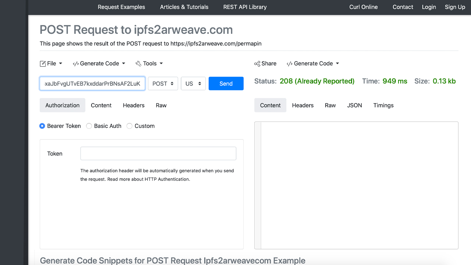View the response Timings tab
The image size is (471, 265).
click(x=383, y=105)
